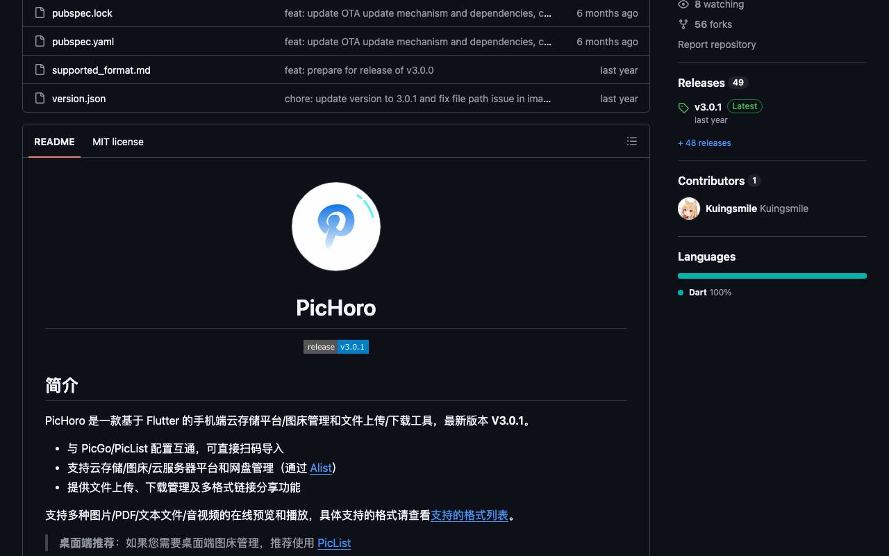889x556 pixels.
Task: Click the bold V3.0.1 version text in README
Action: coord(508,421)
